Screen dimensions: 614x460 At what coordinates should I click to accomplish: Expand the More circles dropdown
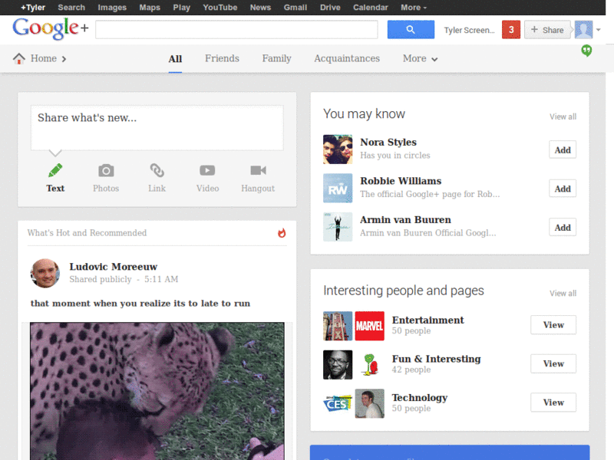click(420, 59)
